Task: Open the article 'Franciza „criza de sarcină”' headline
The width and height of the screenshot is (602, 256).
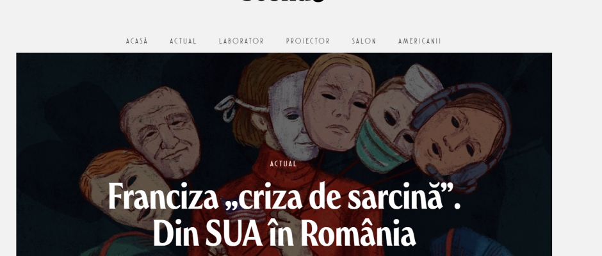Action: point(284,197)
